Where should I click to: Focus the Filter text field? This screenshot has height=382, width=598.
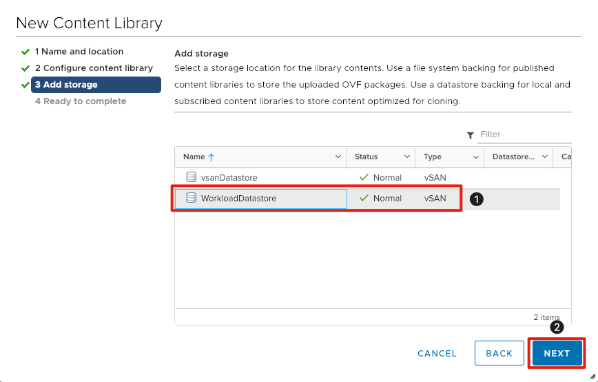tap(525, 134)
